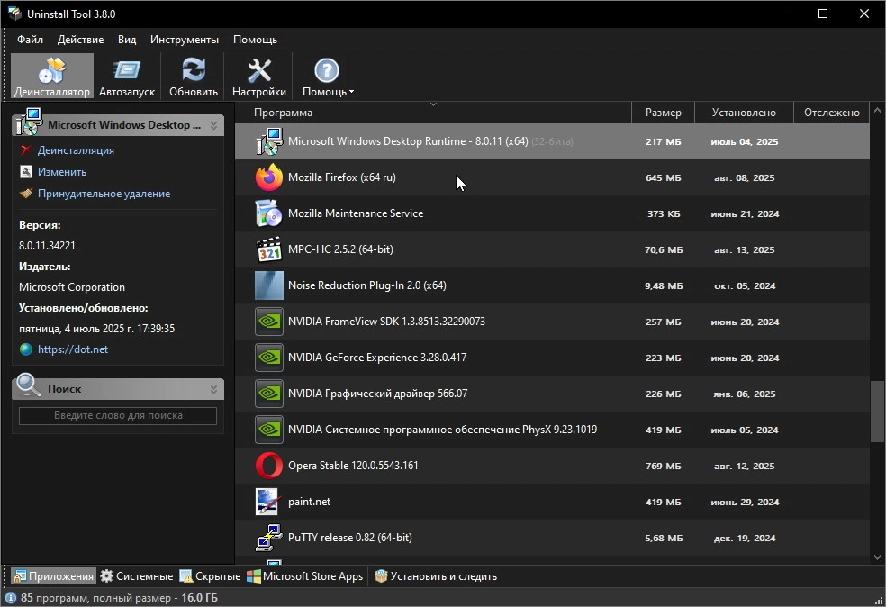This screenshot has height=607, width=886.
Task: Switch to Системные tab
Action: pos(137,576)
